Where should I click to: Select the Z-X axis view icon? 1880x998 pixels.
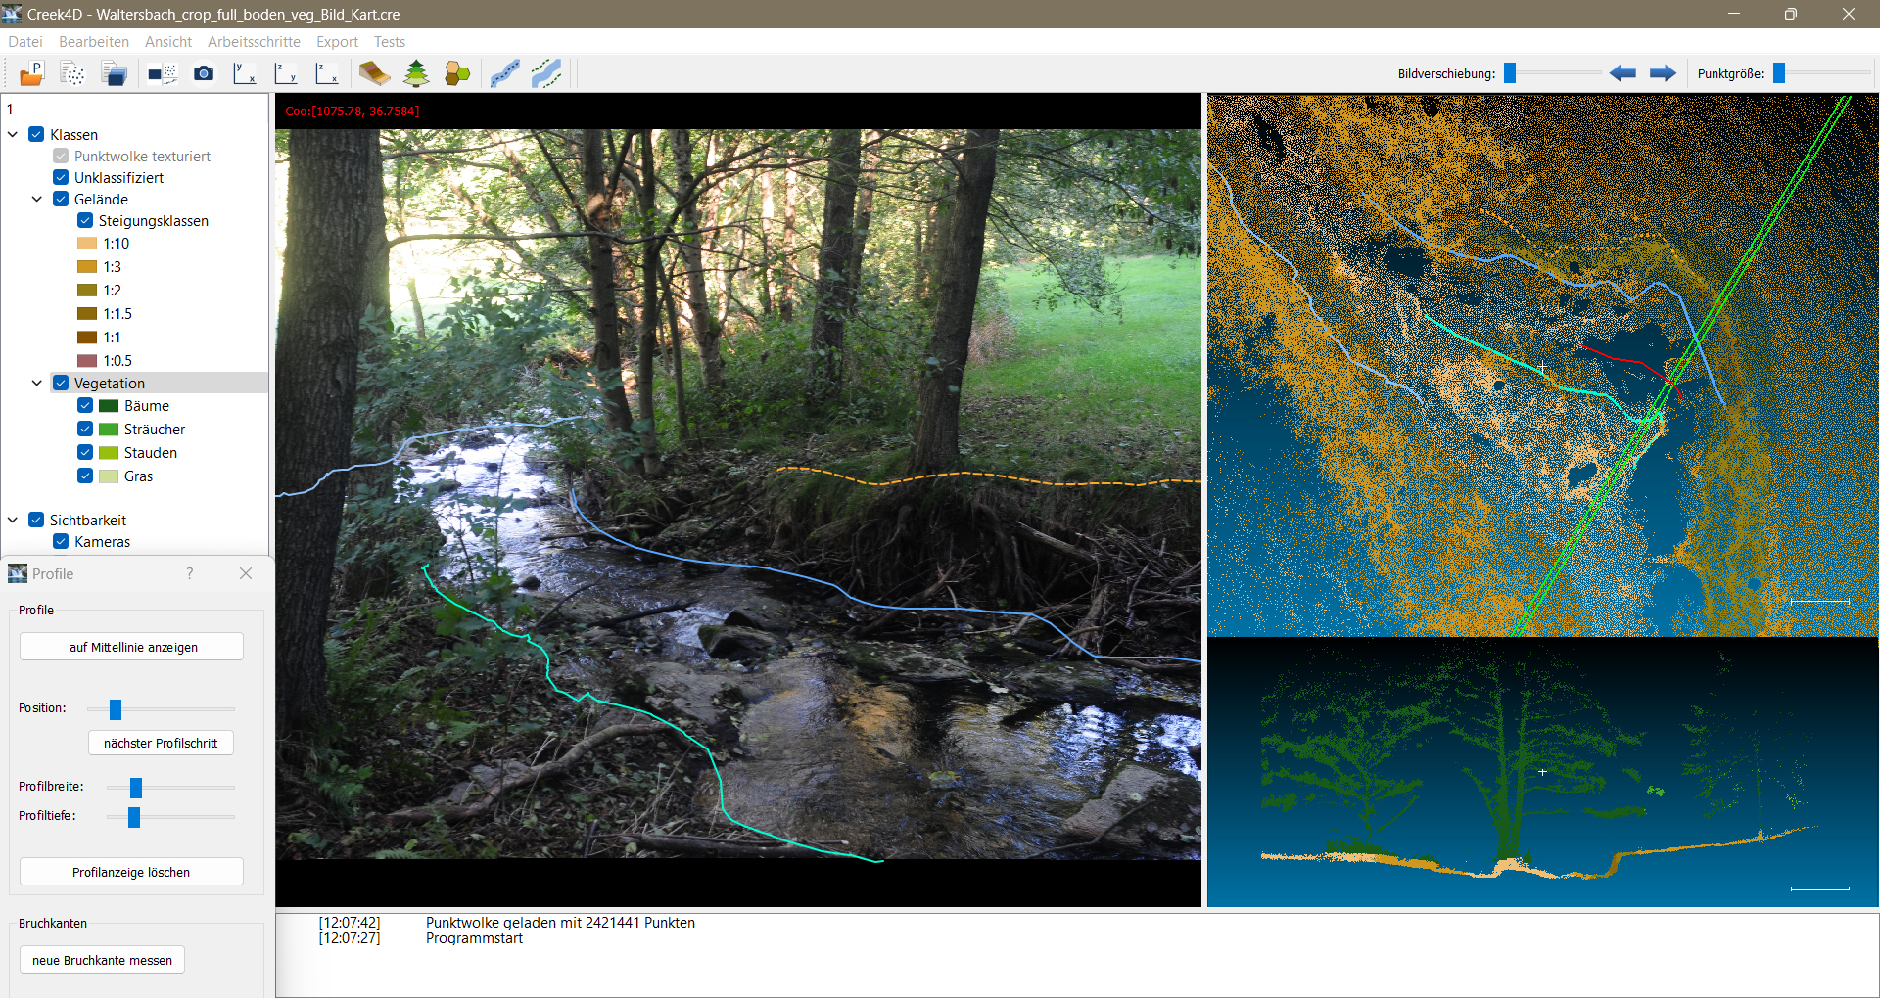pos(327,73)
